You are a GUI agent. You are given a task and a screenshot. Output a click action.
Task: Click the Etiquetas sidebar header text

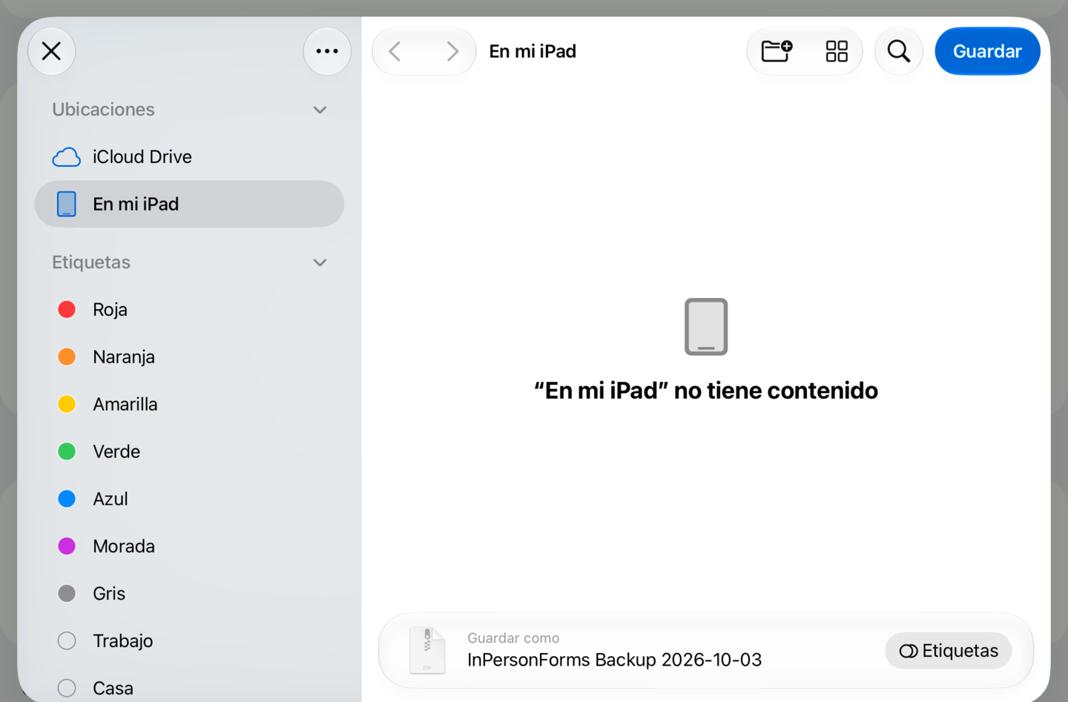tap(91, 262)
